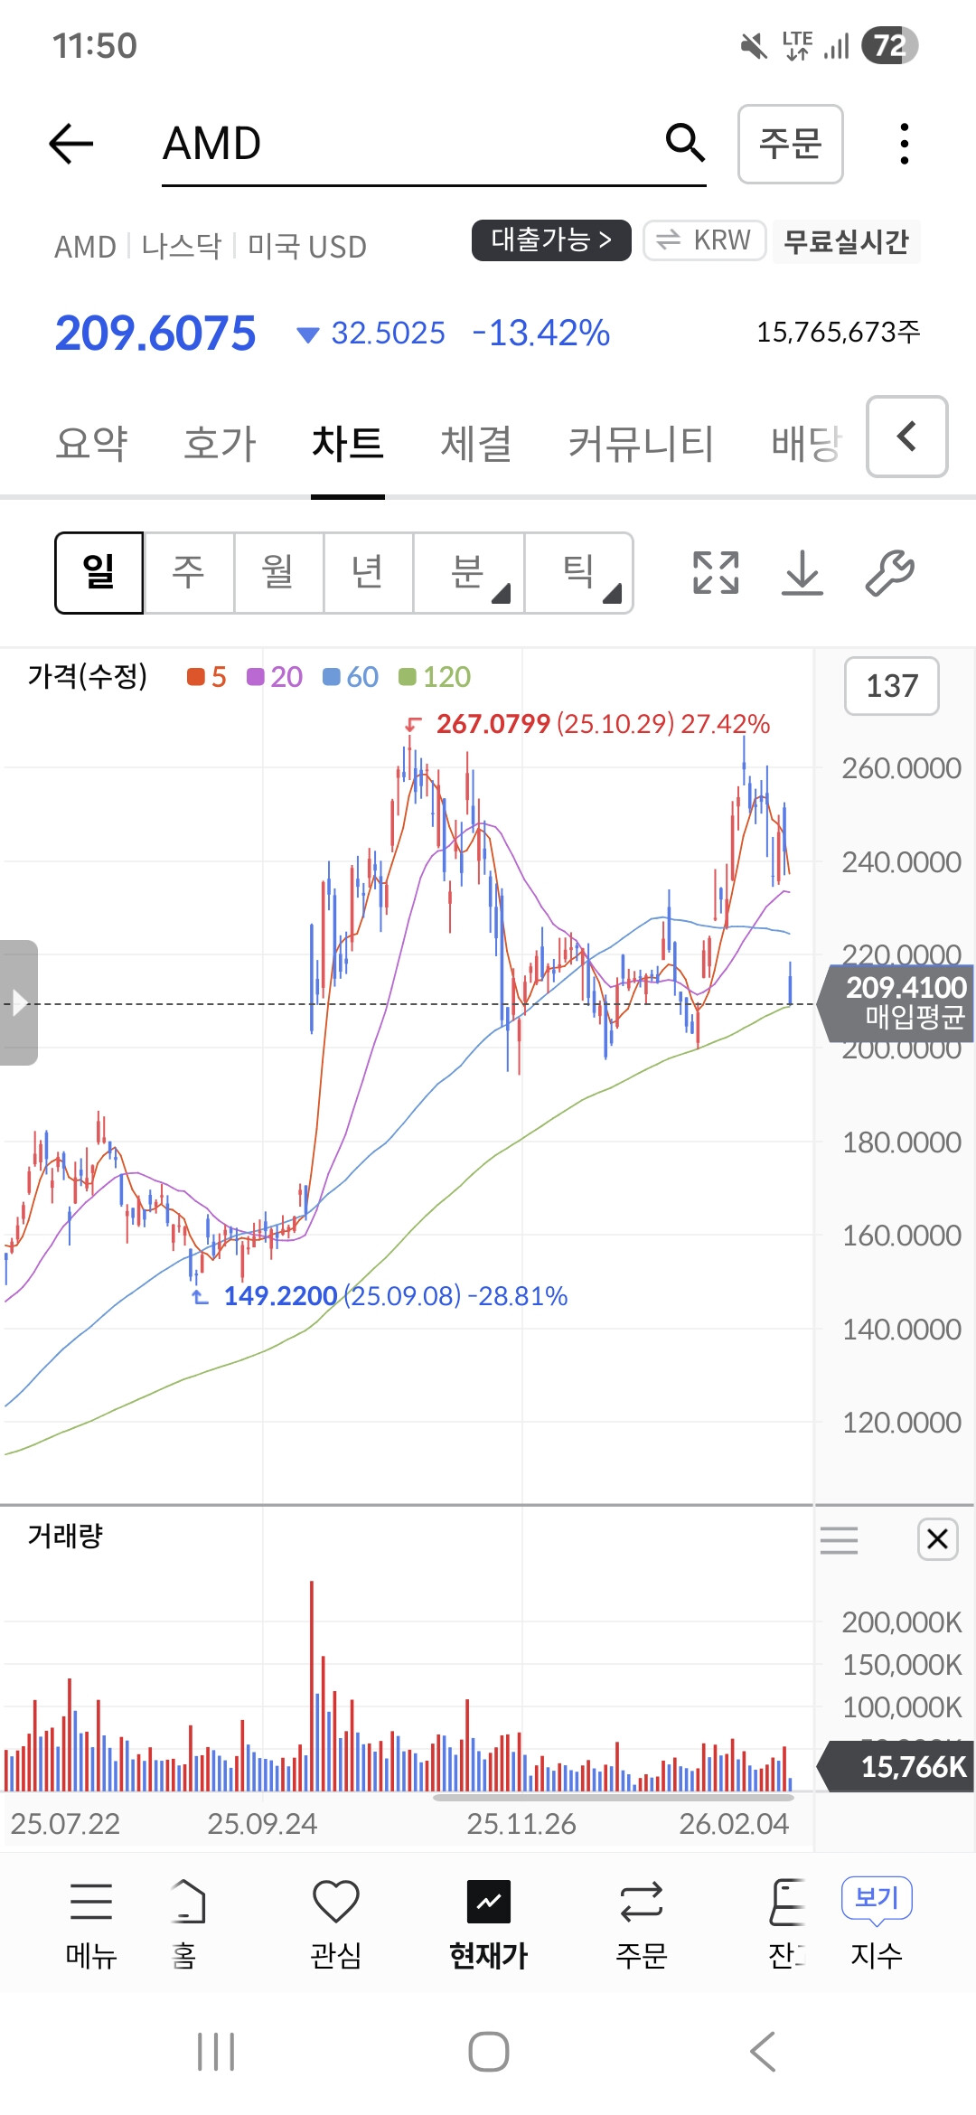Expand chart to fullscreen
The width and height of the screenshot is (976, 2115).
pos(716,573)
